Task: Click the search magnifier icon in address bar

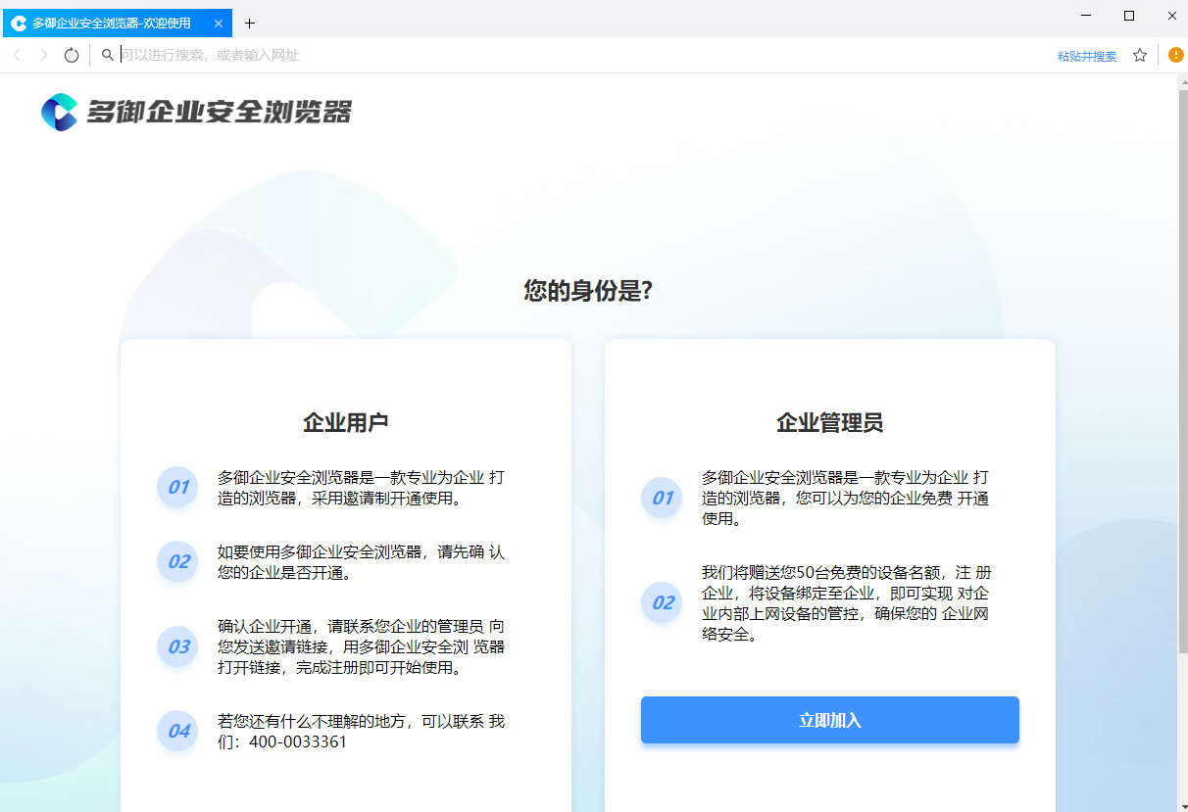Action: click(108, 56)
